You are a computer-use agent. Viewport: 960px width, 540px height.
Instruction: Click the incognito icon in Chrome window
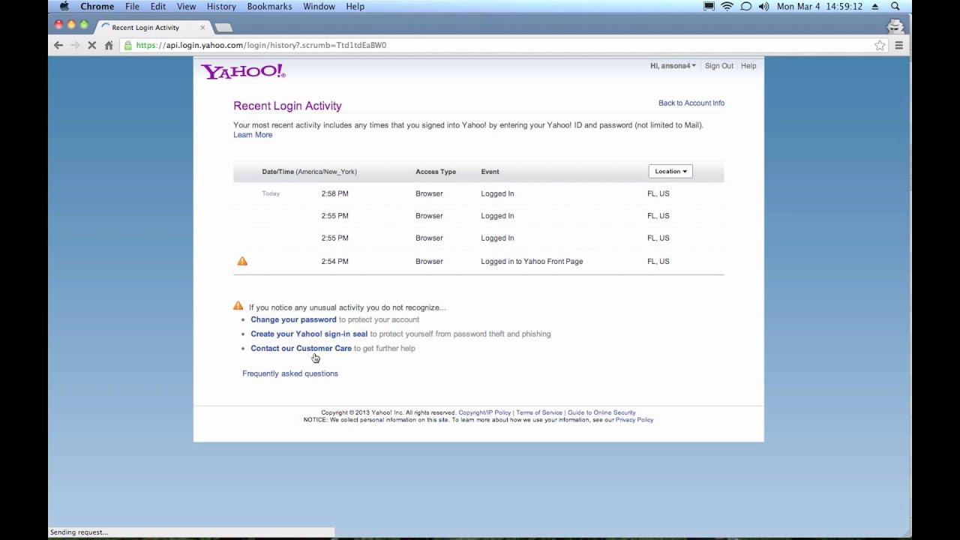(x=895, y=26)
